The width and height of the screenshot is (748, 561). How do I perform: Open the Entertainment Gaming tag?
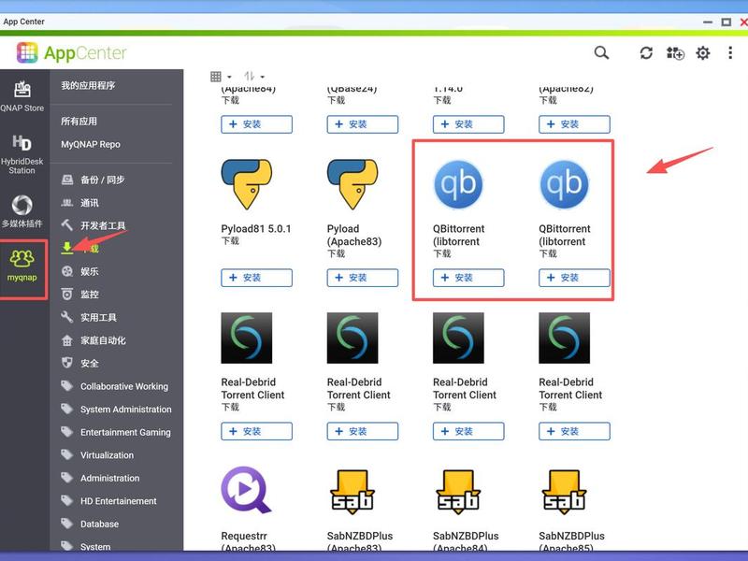pos(115,432)
